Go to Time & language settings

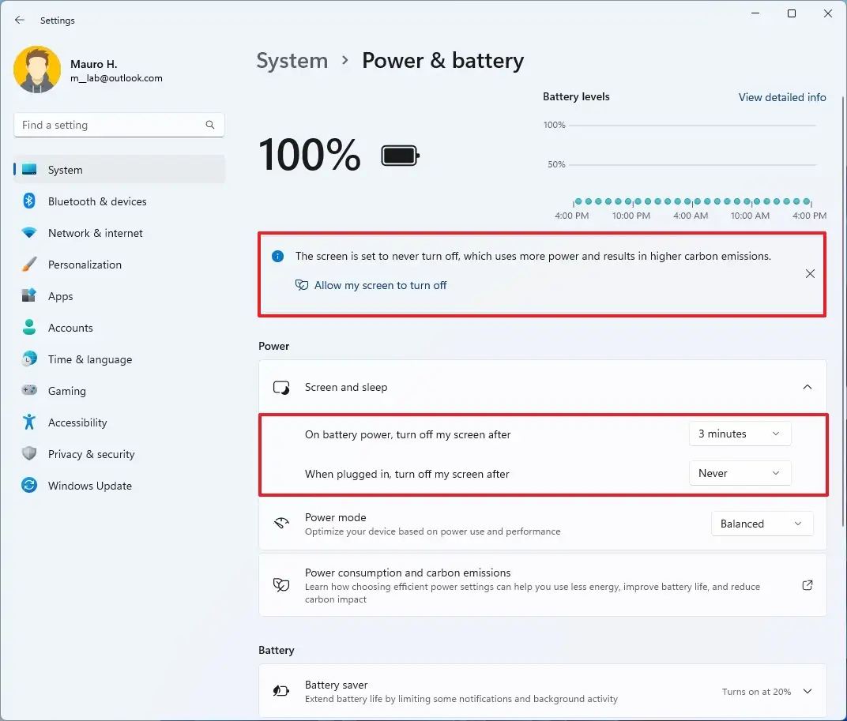click(89, 359)
